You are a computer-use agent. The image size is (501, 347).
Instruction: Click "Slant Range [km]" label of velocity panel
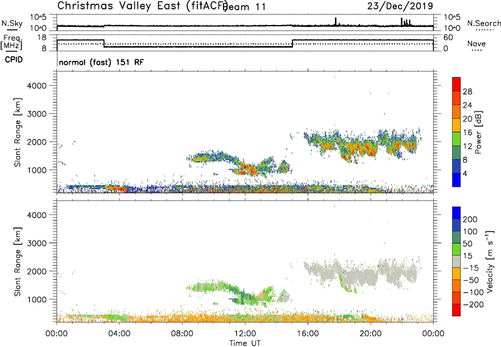pyautogui.click(x=18, y=261)
